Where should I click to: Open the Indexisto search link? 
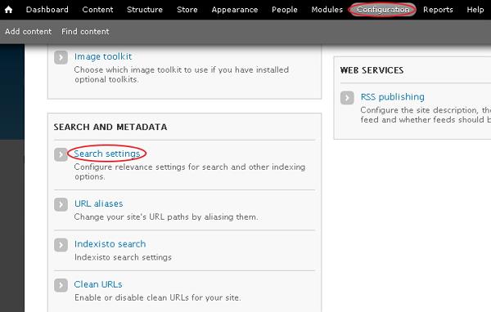(x=110, y=244)
